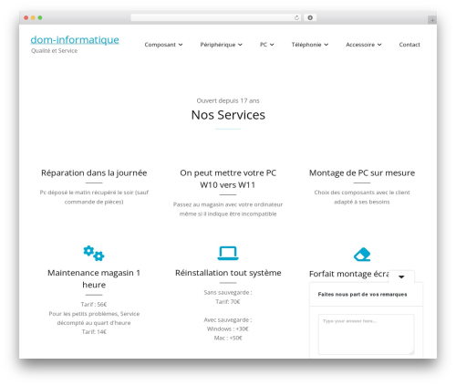
Task: Collapse the feedback widget with down arrow
Action: click(x=401, y=276)
